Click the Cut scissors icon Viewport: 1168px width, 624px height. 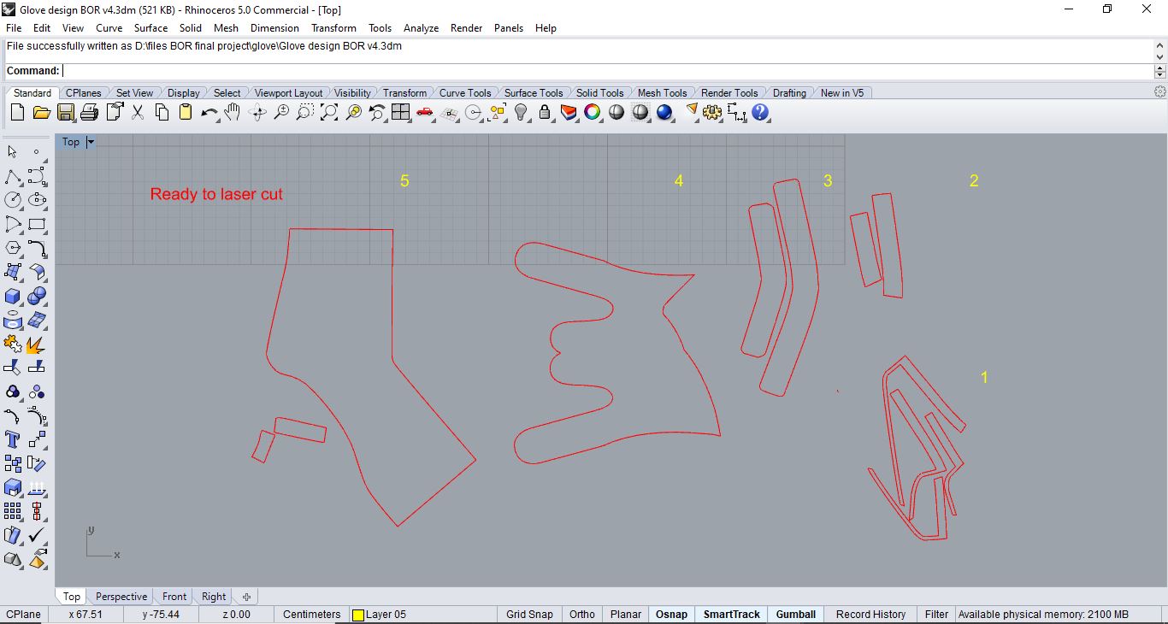tap(138, 112)
